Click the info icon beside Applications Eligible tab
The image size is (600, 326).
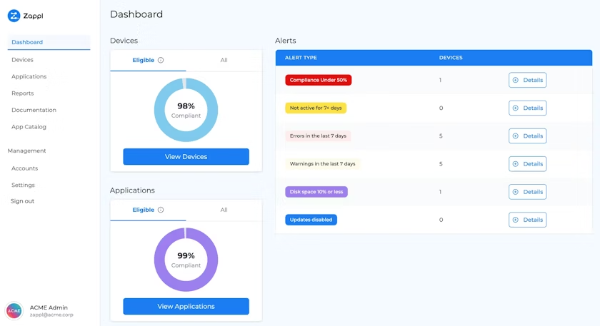coord(161,210)
